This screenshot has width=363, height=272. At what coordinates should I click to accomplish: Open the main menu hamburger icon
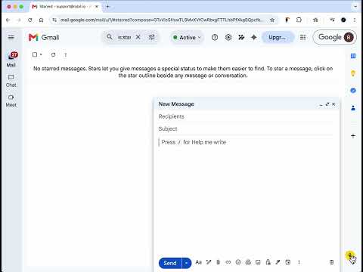(11, 38)
